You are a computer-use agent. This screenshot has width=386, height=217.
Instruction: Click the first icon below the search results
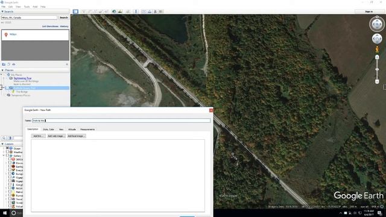(x=4, y=64)
